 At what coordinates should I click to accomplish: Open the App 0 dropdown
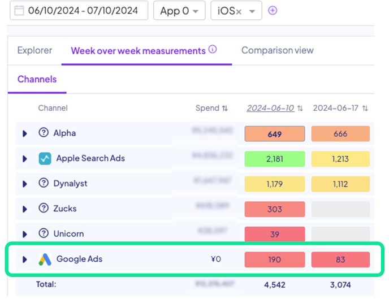(179, 11)
